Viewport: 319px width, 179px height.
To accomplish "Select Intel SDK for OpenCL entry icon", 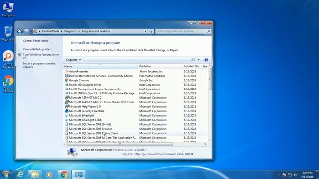I will click(x=66, y=93).
